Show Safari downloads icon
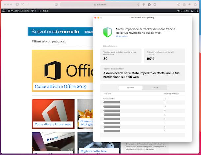The width and height of the screenshot is (201, 155). (x=179, y=4)
